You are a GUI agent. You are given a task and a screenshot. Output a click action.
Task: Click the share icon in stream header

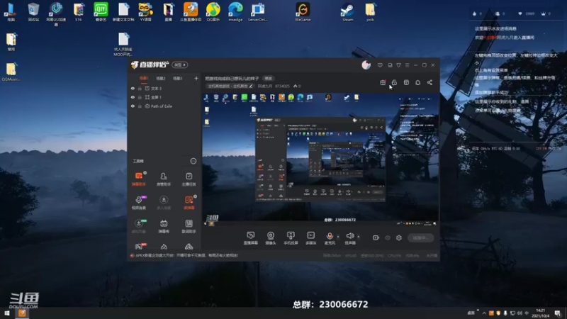430,82
